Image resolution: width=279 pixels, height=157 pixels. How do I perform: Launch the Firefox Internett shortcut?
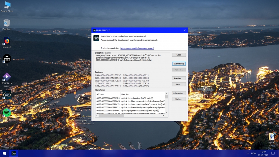pyautogui.click(x=7, y=42)
